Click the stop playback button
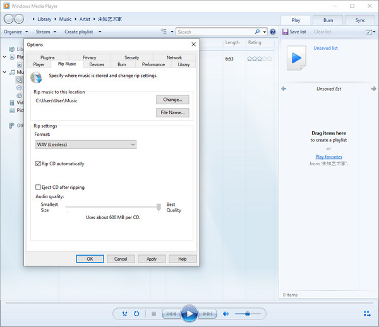 coord(153,314)
